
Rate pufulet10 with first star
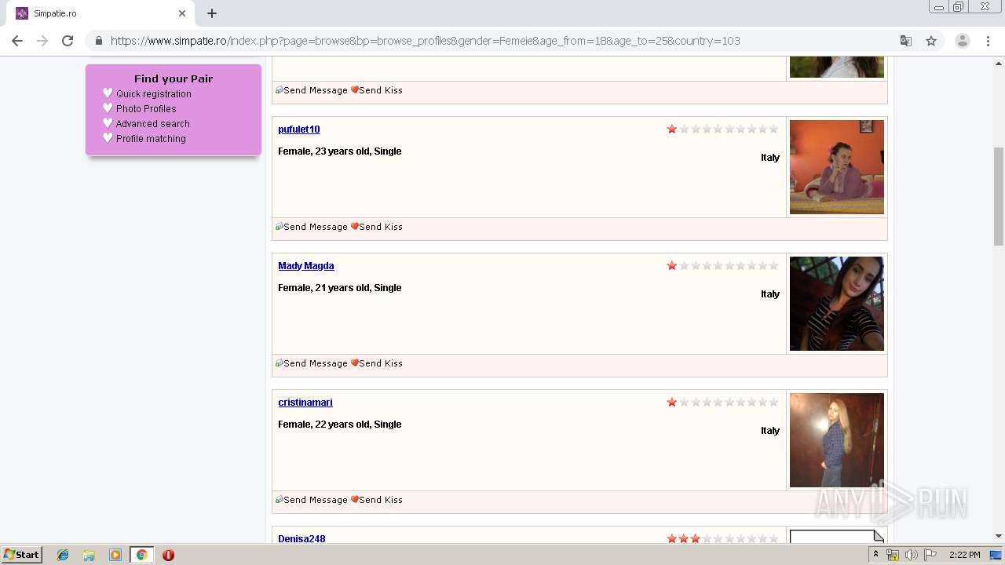pyautogui.click(x=672, y=129)
